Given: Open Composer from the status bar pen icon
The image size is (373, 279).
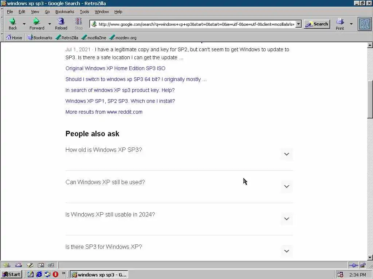Looking at the screenshot, I should coord(30,265).
